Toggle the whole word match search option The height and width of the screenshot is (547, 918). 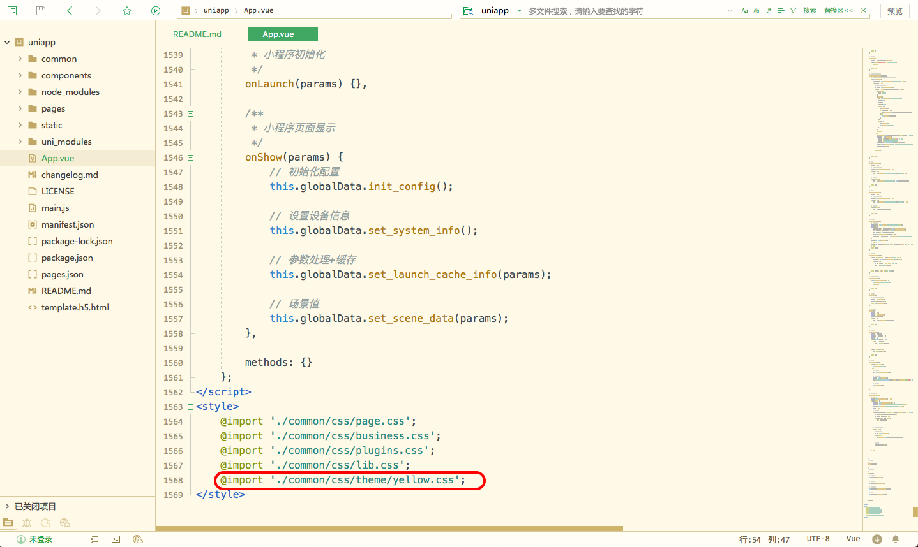756,11
